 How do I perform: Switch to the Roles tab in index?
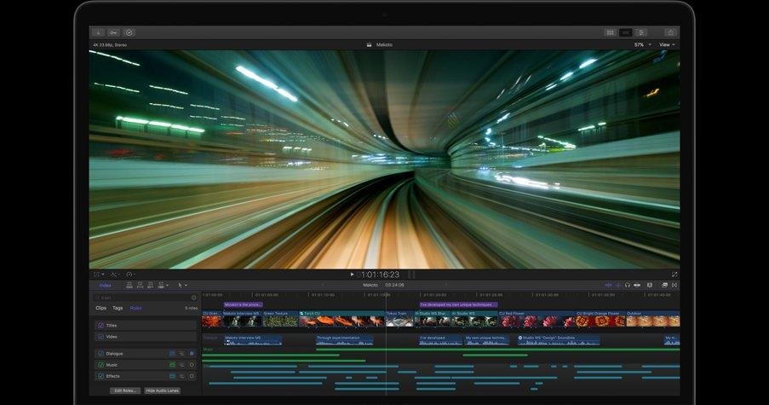[x=136, y=308]
